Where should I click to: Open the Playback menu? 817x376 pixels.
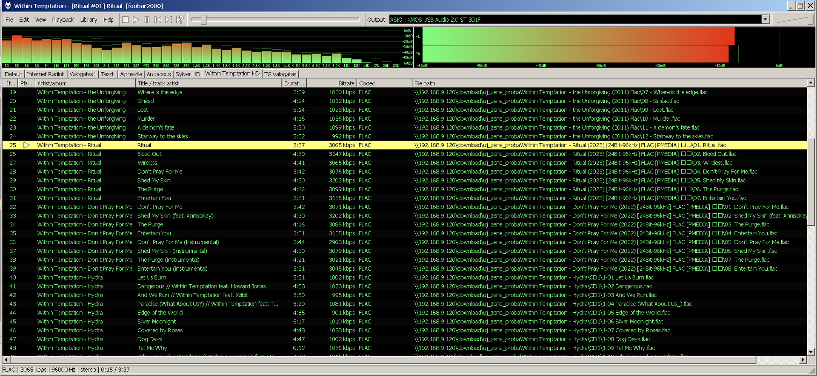click(x=63, y=20)
